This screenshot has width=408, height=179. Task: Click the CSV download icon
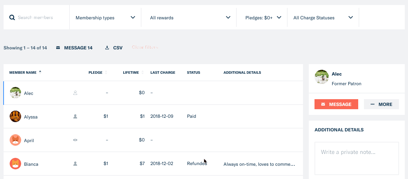coord(107,48)
